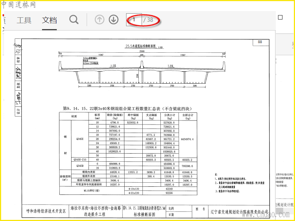Screen dimensions: 295x221
Task: Open the search magnifier tool
Action: point(74,20)
